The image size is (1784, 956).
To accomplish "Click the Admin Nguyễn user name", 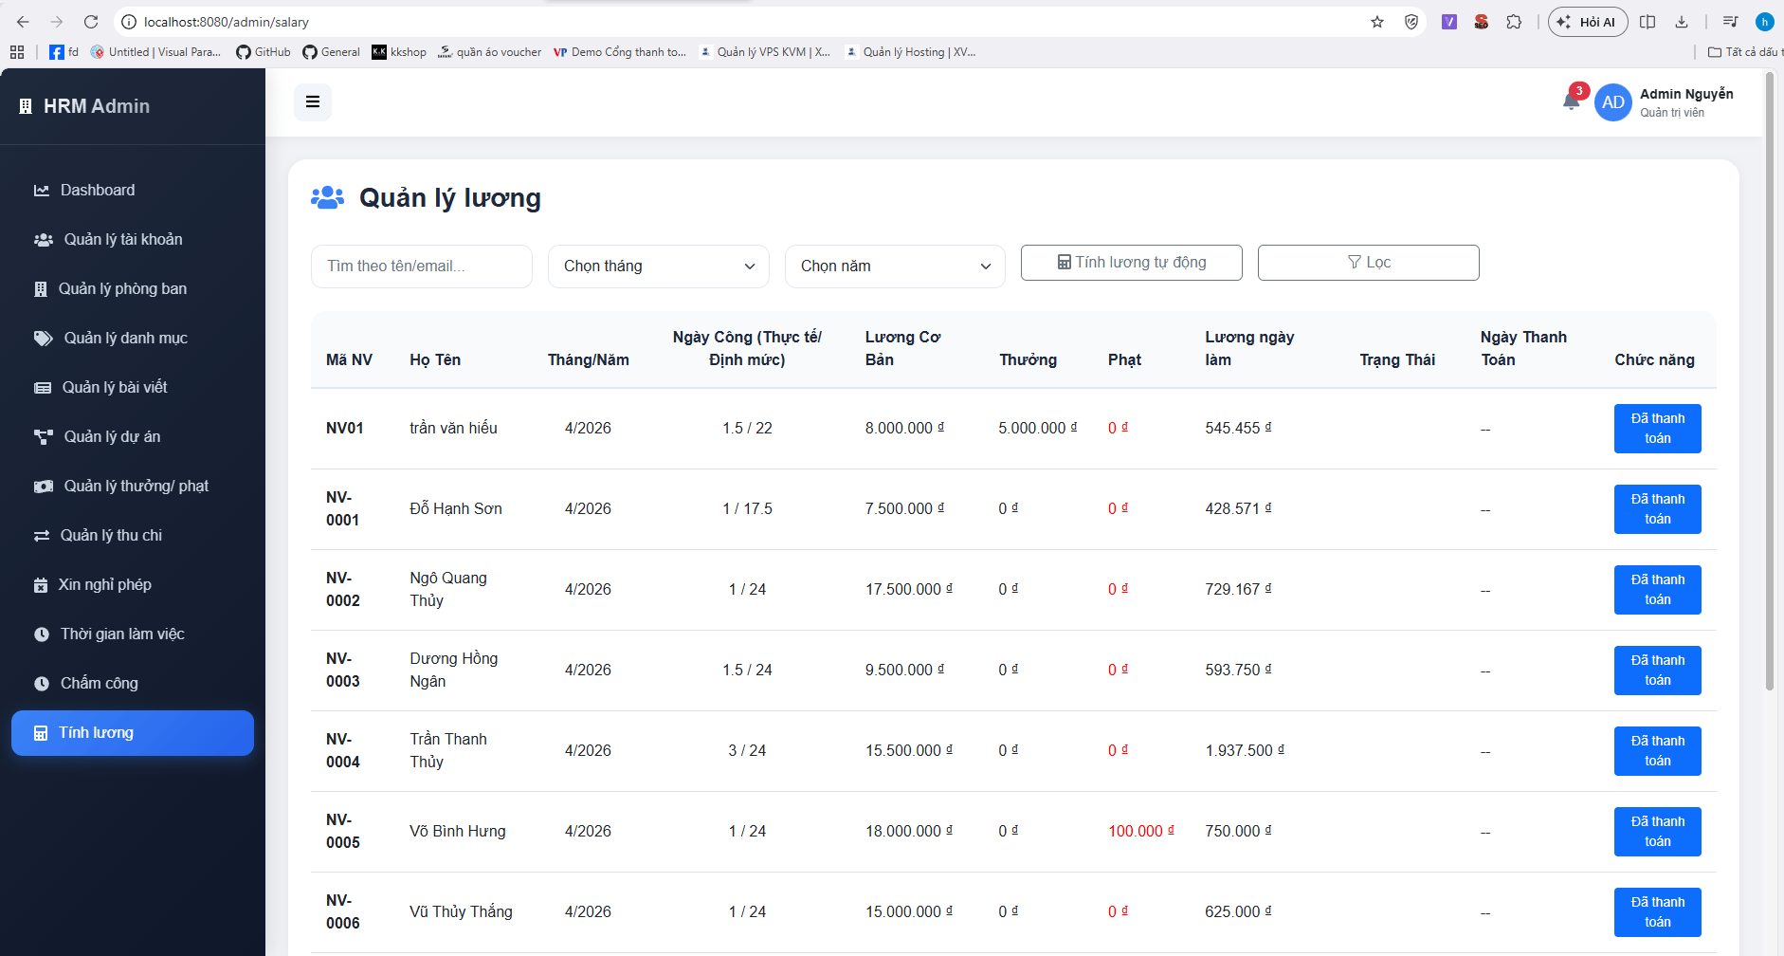I will [x=1686, y=94].
